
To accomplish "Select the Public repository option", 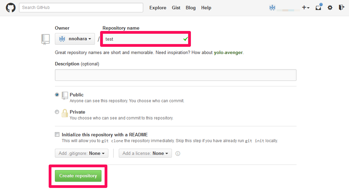I will pyautogui.click(x=57, y=95).
